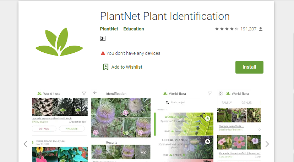Show previous screenshots with left arrow
Screen dimensions: 294x162
(25, 144)
